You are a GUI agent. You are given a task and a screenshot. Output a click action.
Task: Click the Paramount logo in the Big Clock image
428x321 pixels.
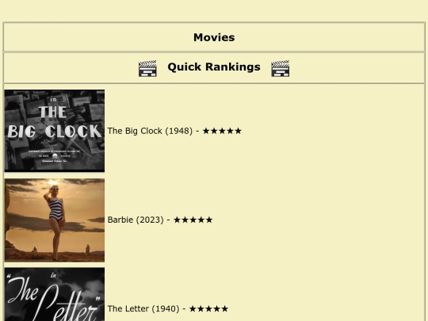55,156
